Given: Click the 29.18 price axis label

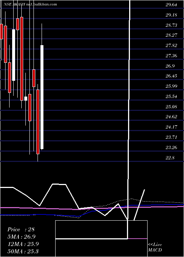Looking at the screenshot, I should (171, 15).
